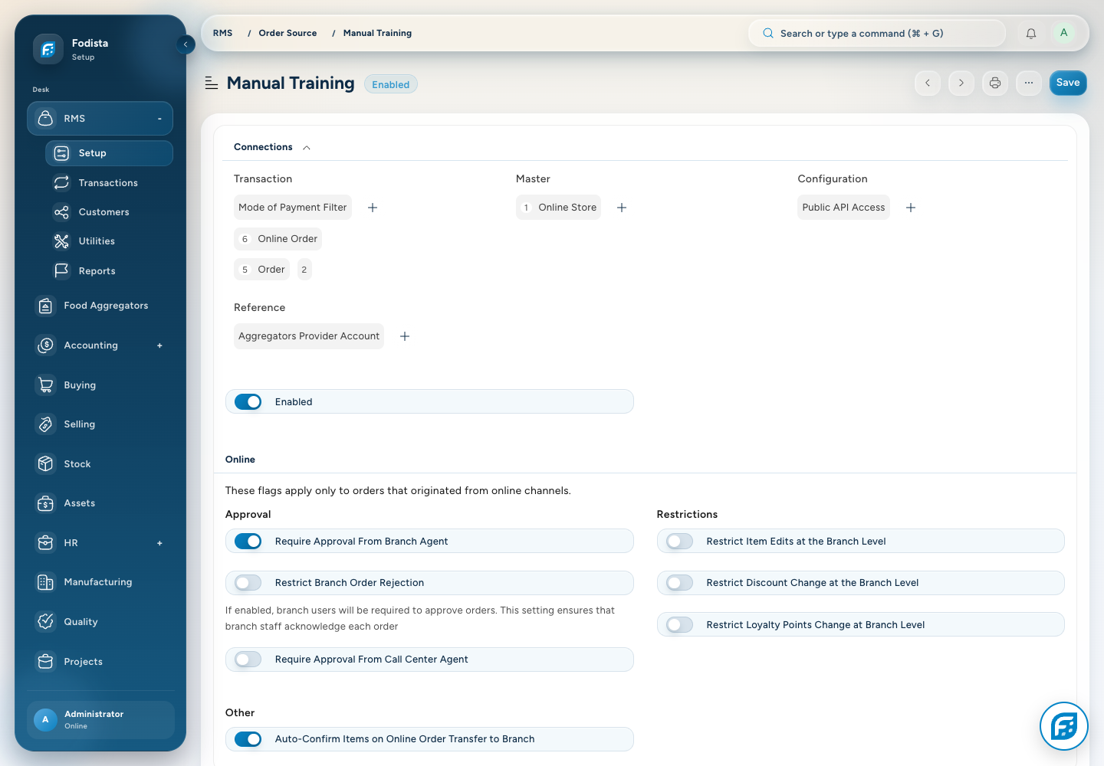Enable Restrict Item Edits at Branch Level
This screenshot has width=1104, height=766.
pos(679,542)
